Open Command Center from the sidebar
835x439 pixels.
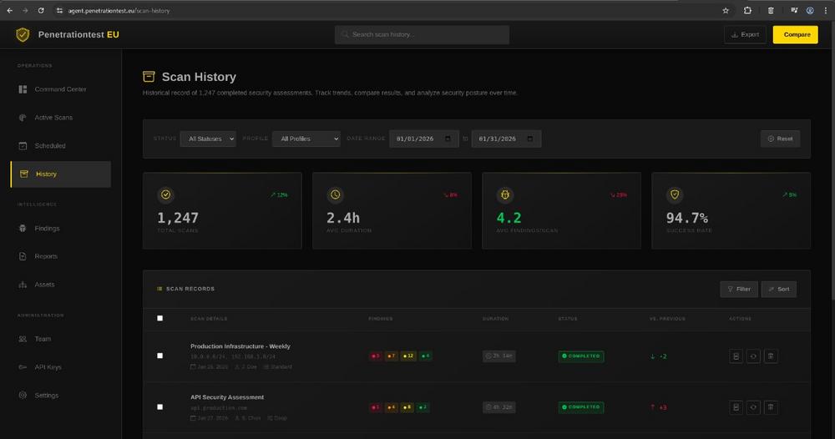(x=60, y=89)
